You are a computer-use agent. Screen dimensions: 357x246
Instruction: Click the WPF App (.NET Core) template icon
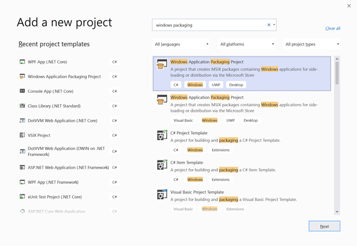click(x=22, y=62)
